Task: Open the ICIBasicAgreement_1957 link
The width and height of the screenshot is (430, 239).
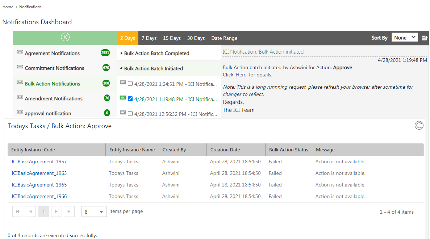Action: (39, 162)
